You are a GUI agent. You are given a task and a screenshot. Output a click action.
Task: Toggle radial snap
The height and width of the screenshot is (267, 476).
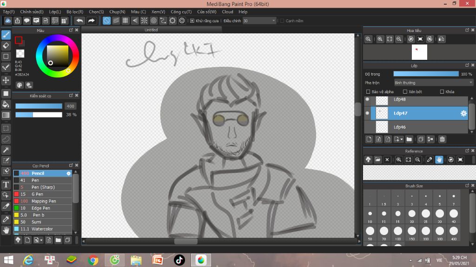(x=144, y=20)
